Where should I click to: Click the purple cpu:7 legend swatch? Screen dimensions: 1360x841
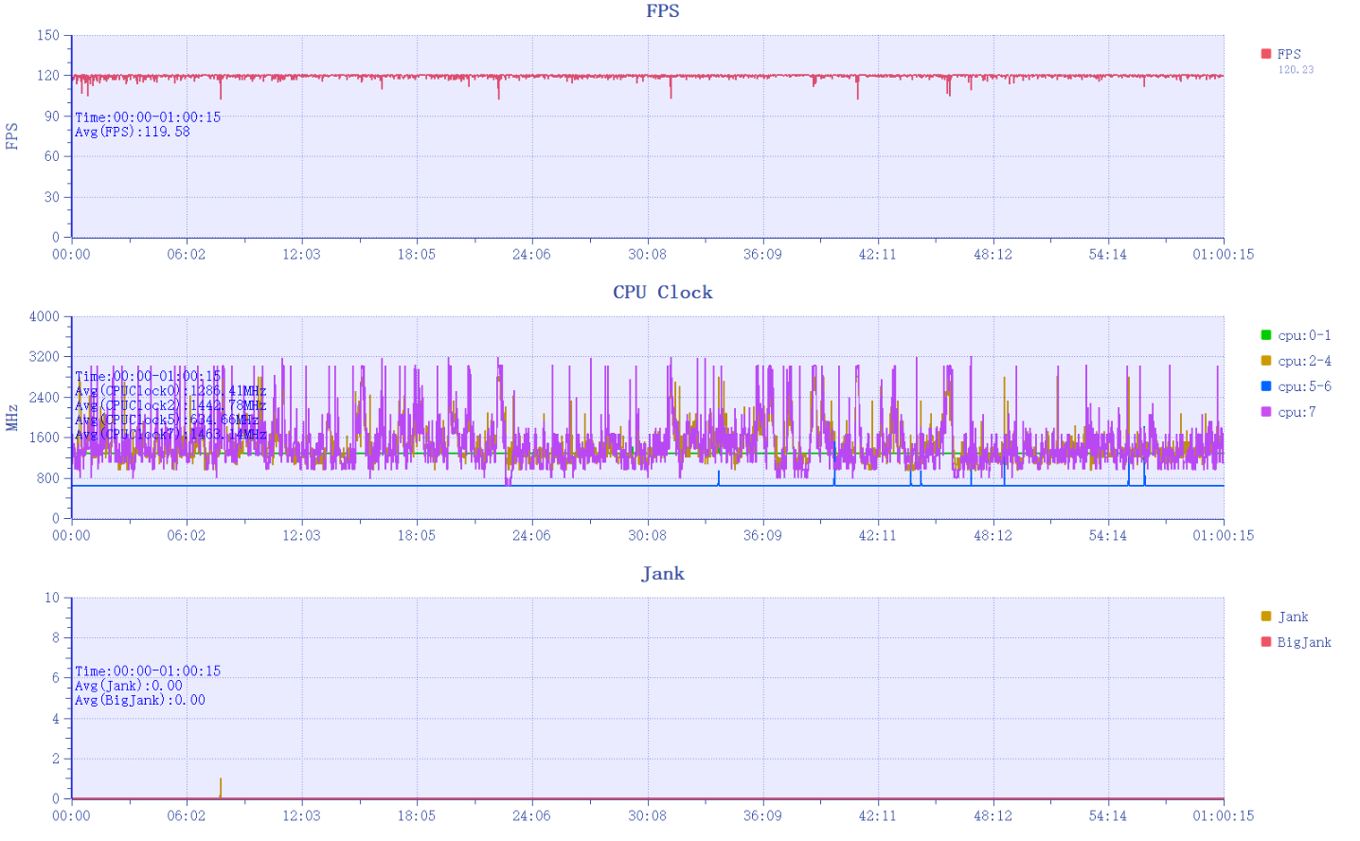pos(1265,412)
